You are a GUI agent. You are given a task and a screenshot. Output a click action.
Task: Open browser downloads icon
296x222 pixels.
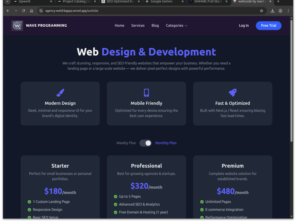(272, 11)
